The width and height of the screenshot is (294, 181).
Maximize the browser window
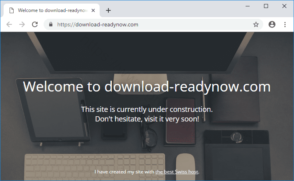(x=266, y=6)
